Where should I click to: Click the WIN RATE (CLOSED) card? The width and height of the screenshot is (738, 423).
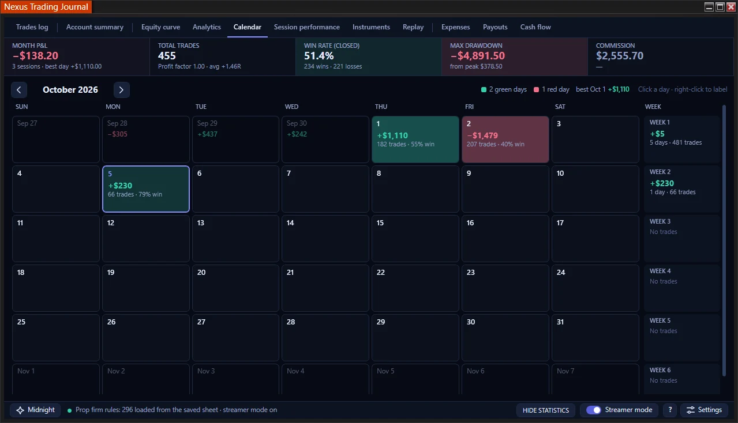pos(369,57)
